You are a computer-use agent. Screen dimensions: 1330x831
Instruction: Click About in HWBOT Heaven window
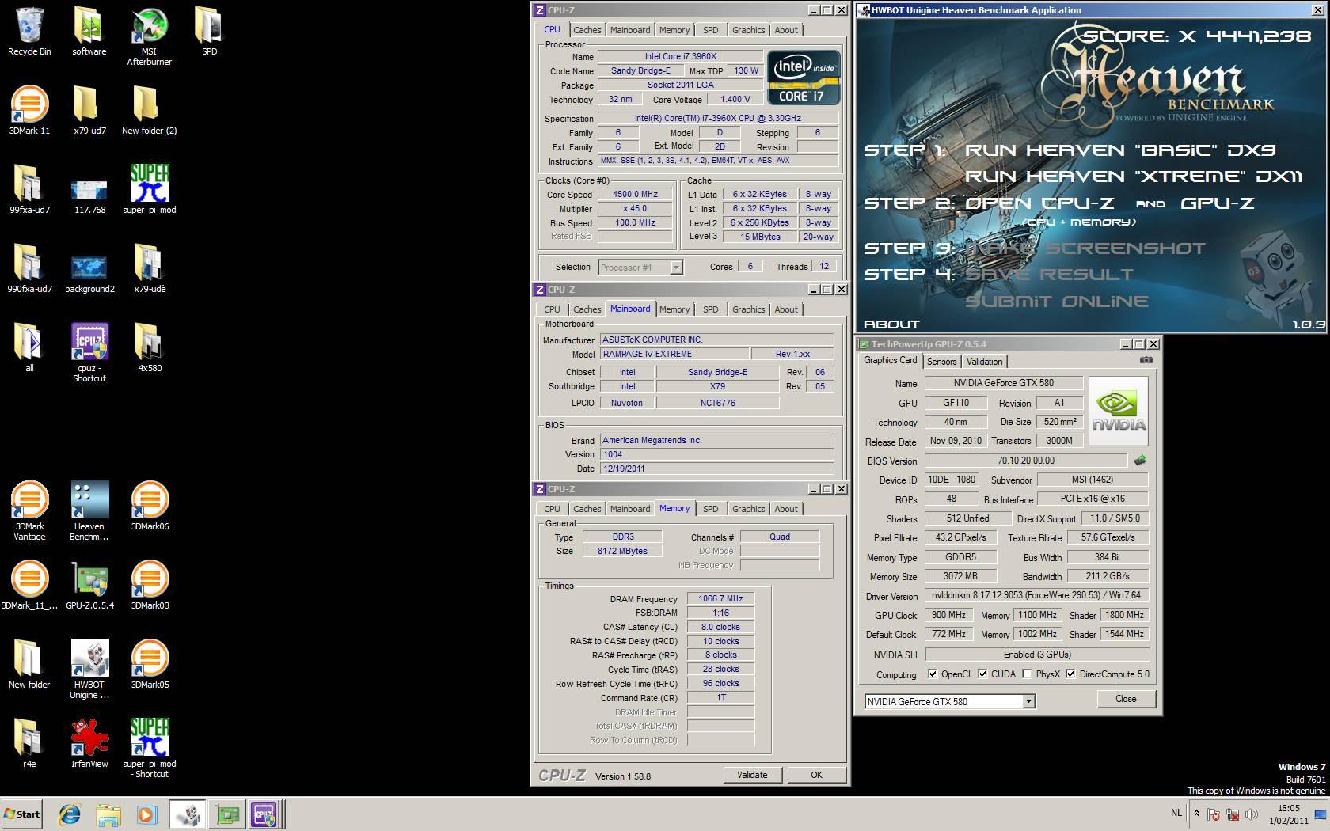[x=891, y=324]
